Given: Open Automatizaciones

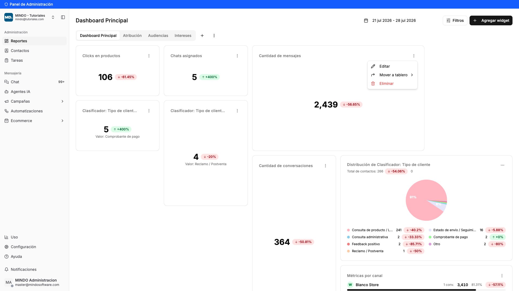Looking at the screenshot, I should pyautogui.click(x=34, y=111).
